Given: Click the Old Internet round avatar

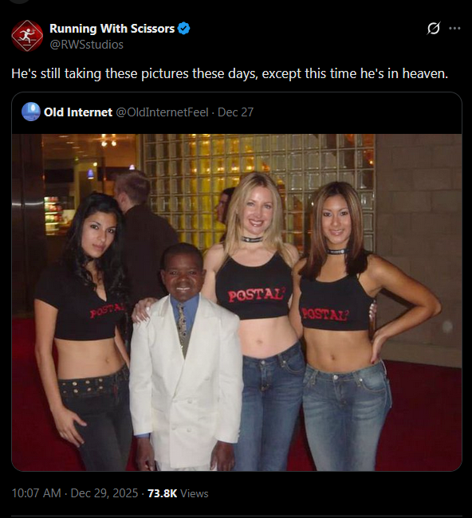Looking at the screenshot, I should point(31,112).
